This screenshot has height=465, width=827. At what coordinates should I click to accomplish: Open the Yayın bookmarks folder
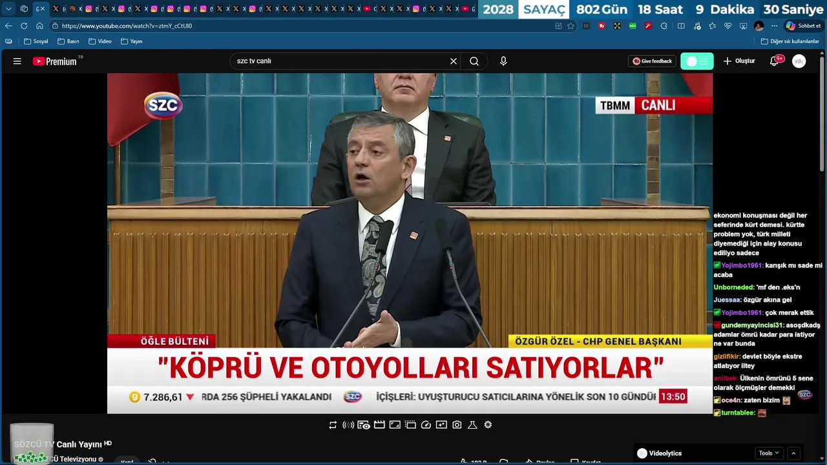coord(131,41)
